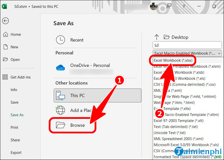
Task: Click the Desktop folder path
Action: tap(176, 37)
